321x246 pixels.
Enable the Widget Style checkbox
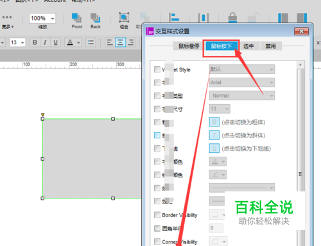click(157, 69)
